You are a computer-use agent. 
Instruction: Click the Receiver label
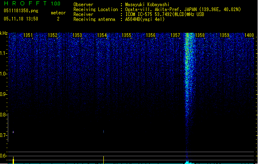[x=83, y=14]
